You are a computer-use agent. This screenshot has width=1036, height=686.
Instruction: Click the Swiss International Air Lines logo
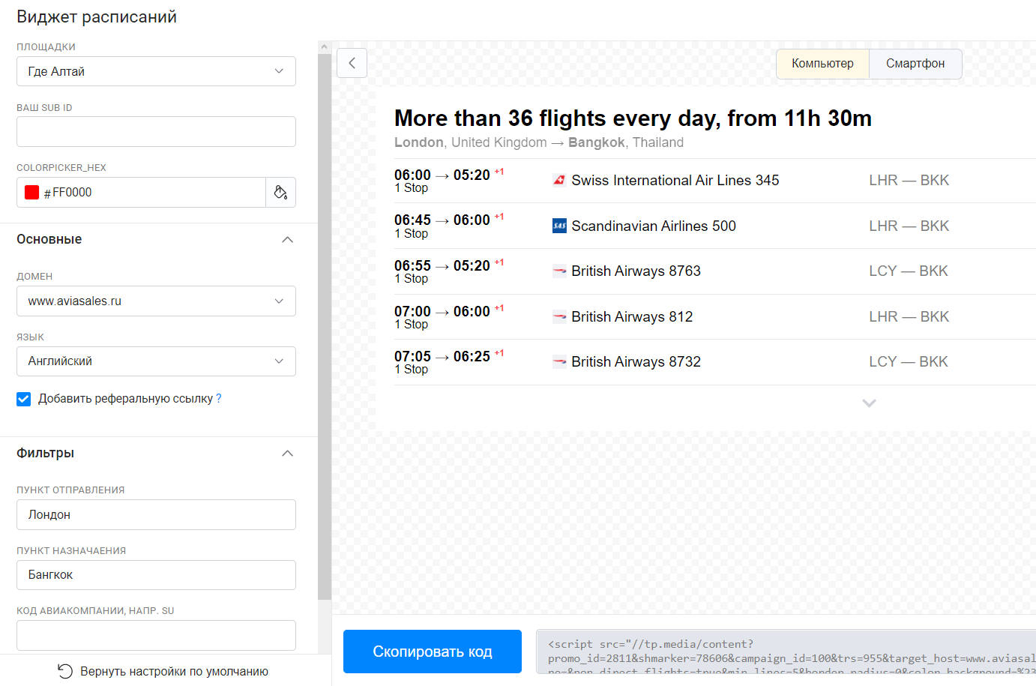coord(559,180)
